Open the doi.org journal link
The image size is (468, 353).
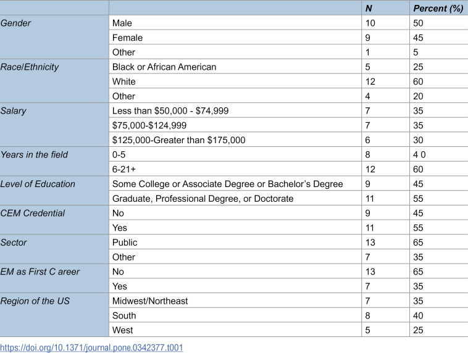91,347
